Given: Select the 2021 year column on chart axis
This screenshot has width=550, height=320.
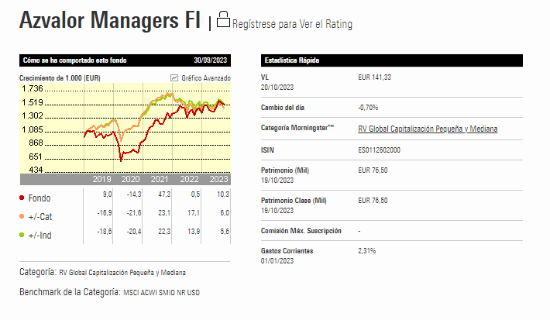Looking at the screenshot, I should (160, 179).
